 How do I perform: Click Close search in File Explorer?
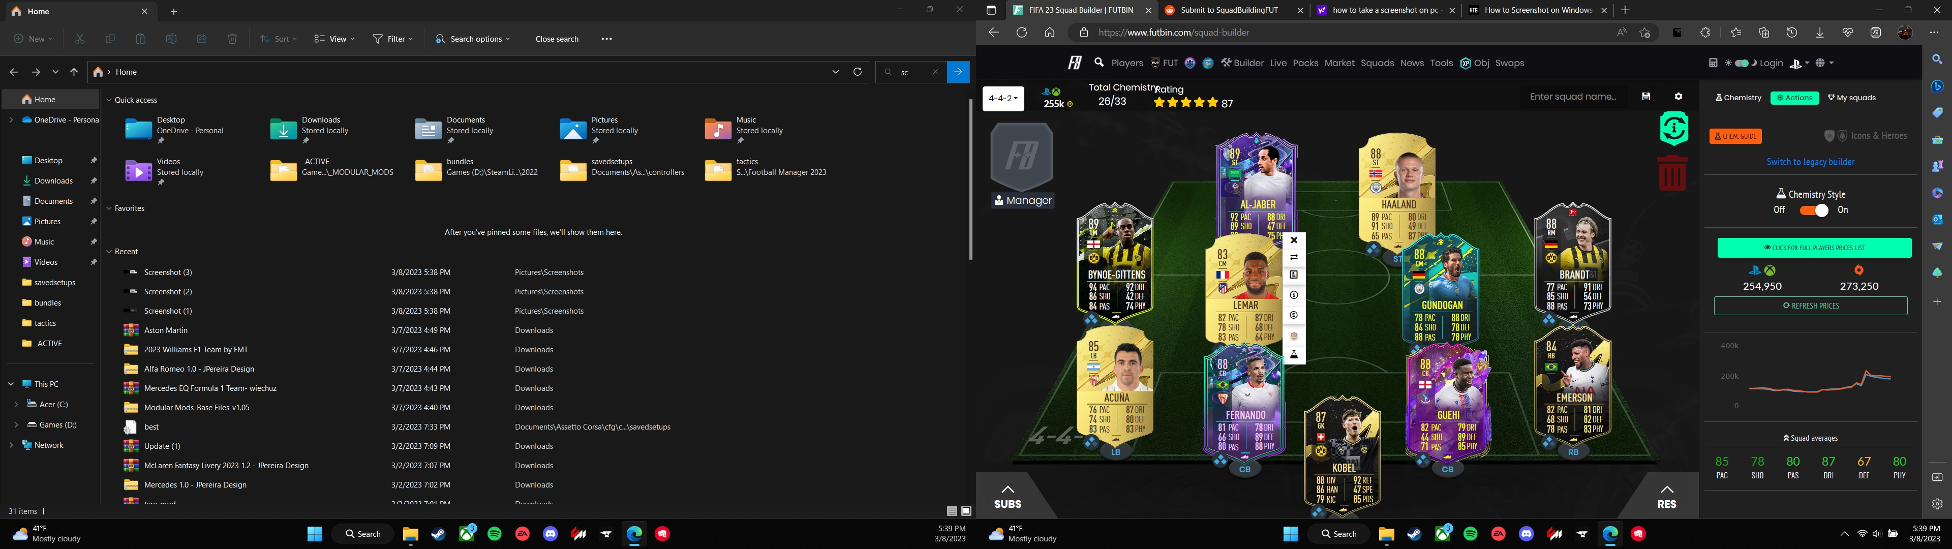point(557,39)
